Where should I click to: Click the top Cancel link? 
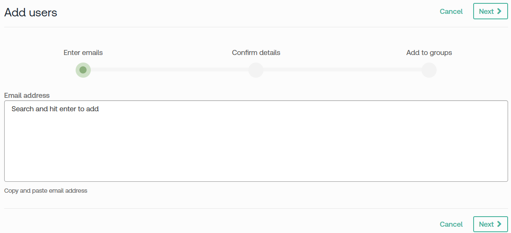coord(451,11)
